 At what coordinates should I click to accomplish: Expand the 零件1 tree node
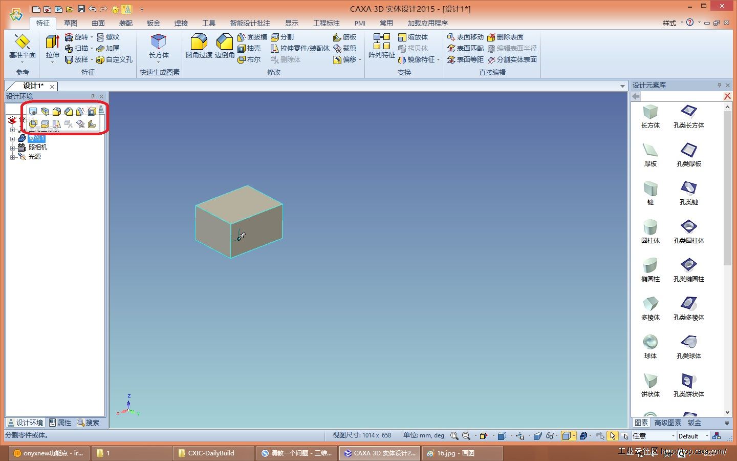tap(12, 139)
